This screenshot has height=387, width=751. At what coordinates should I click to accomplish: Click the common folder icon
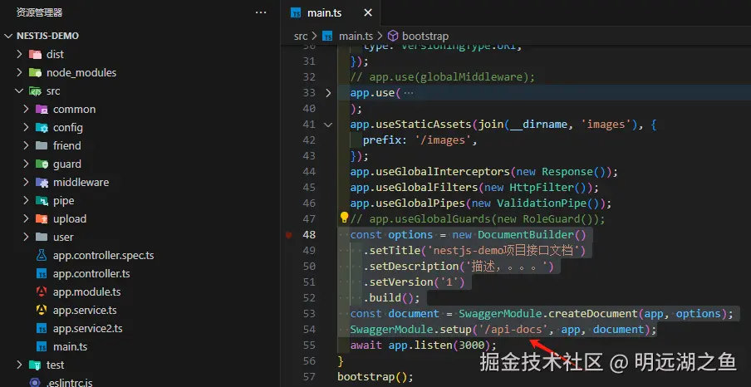(42, 109)
